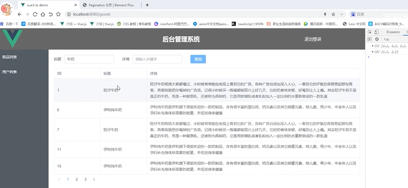Viewport: 408px width, 188px height.
Task: Select 用户列表 in the sidebar
Action: (x=9, y=72)
